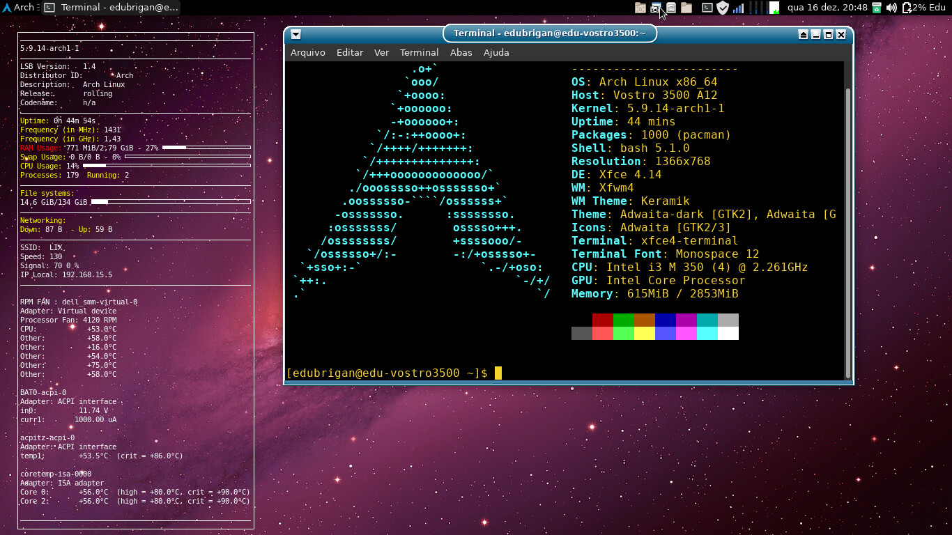Open the file cabinet launcher icon
952x535 pixels.
click(x=671, y=8)
